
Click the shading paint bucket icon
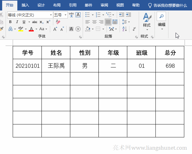88,29
